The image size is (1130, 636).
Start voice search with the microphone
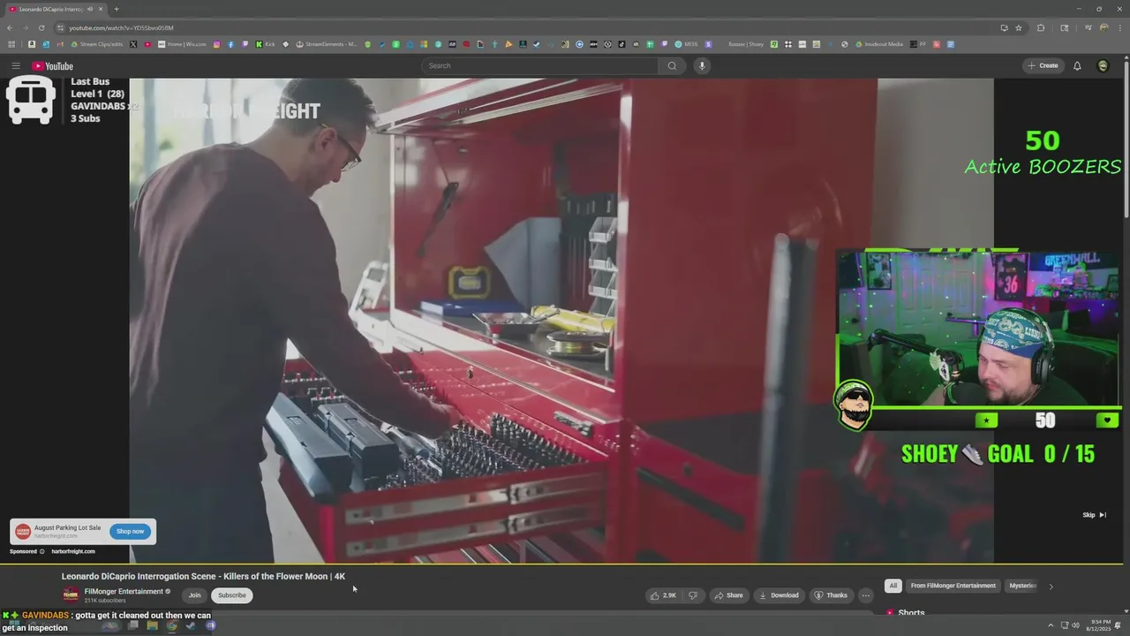tap(702, 65)
